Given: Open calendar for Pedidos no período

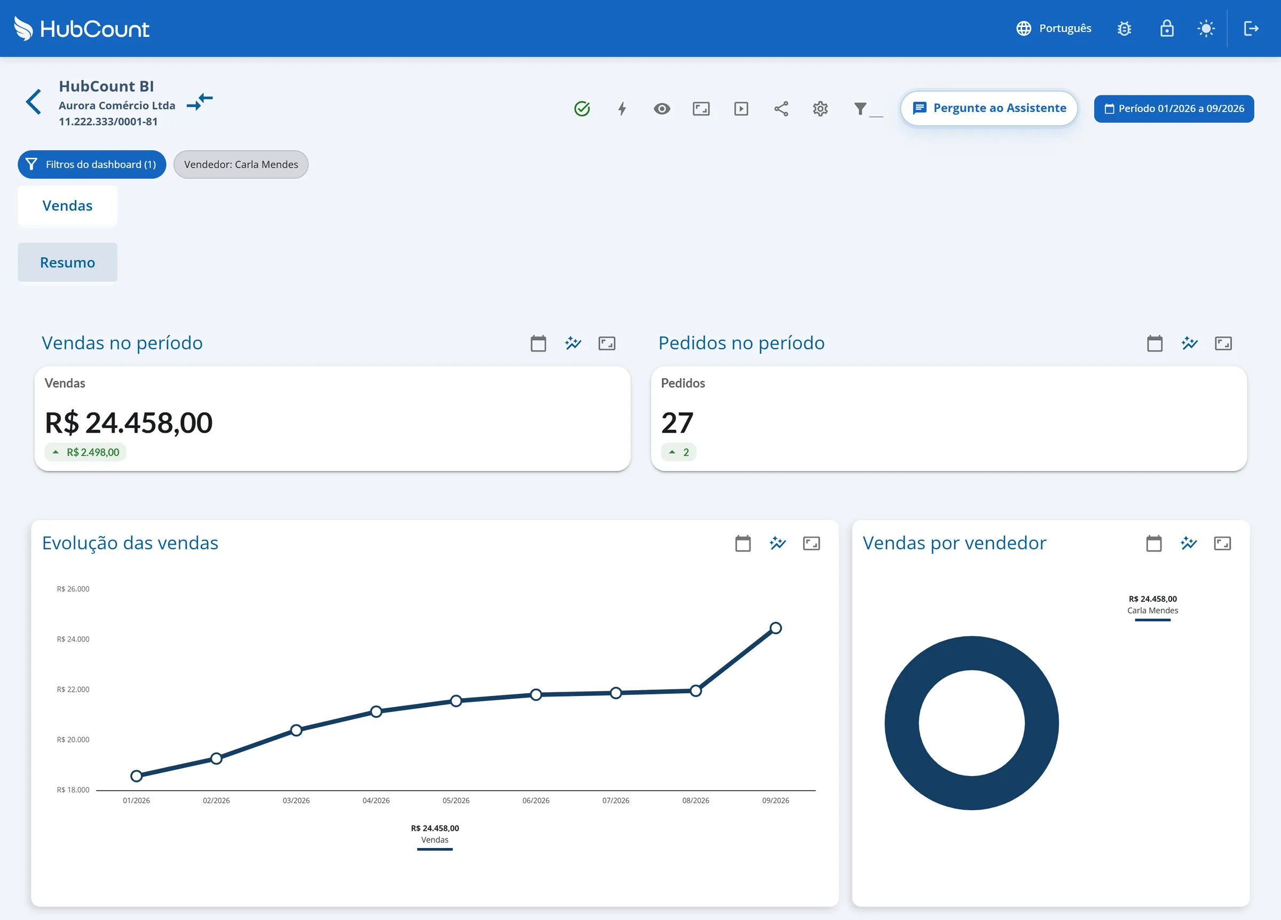Looking at the screenshot, I should point(1155,343).
